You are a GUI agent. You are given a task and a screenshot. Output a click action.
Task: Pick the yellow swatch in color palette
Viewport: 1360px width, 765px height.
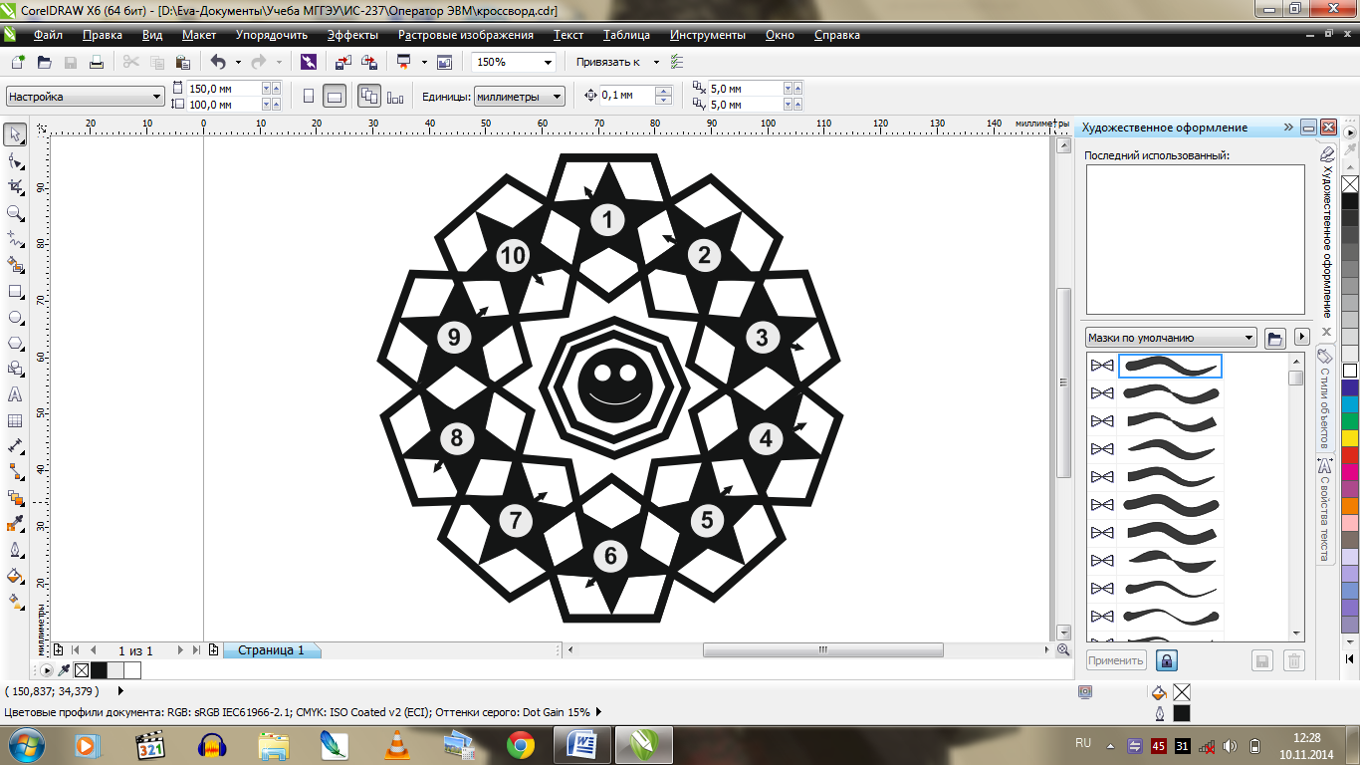pyautogui.click(x=1350, y=438)
